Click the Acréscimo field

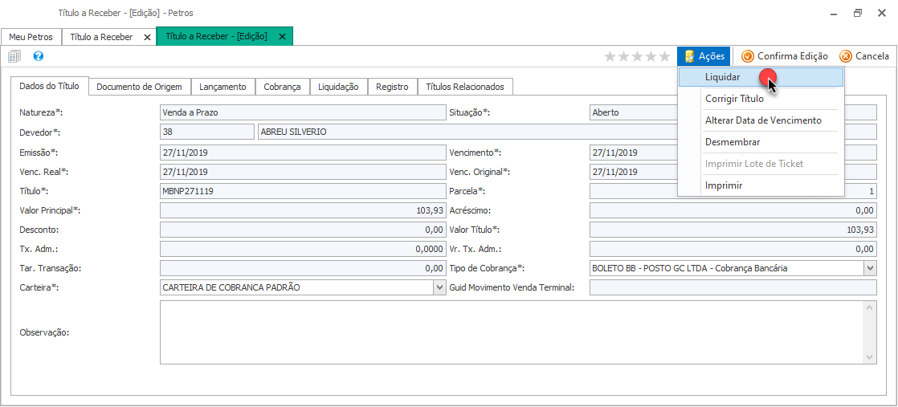click(x=733, y=210)
